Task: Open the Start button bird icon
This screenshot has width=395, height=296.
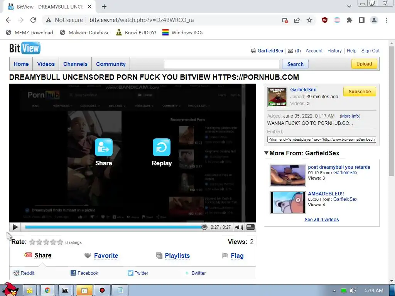Action: tap(10, 289)
